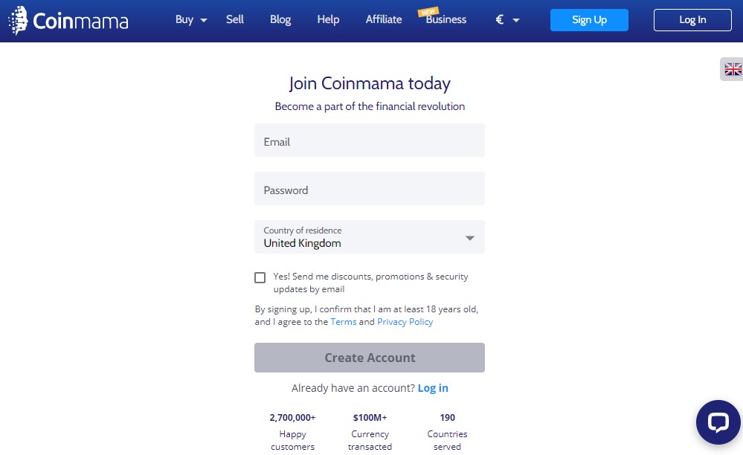Open the new Business section
The width and height of the screenshot is (743, 455).
pos(446,19)
